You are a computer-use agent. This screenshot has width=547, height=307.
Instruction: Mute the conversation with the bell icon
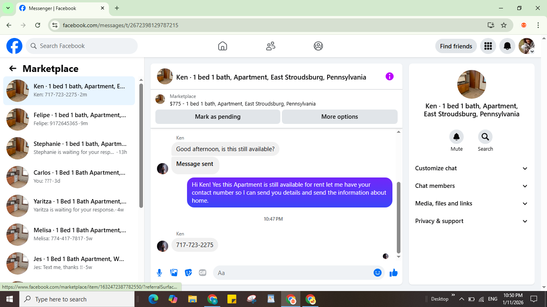point(457,137)
